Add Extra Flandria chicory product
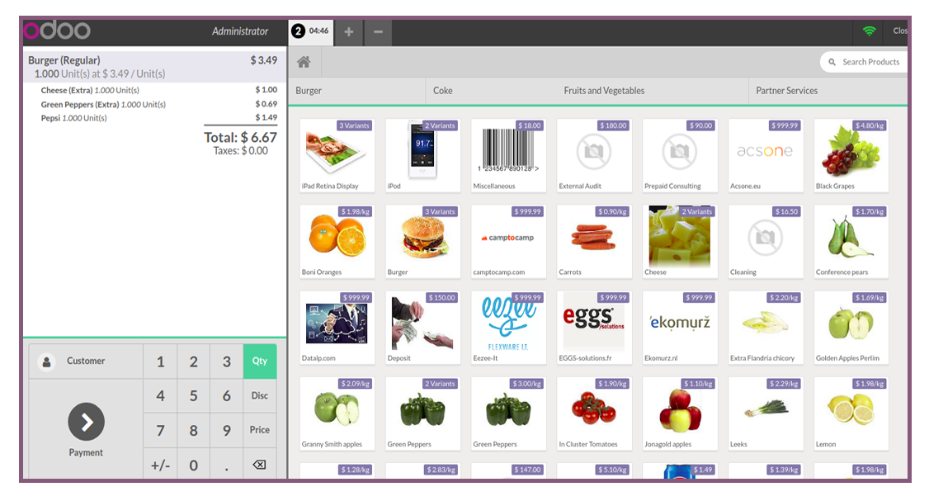 (766, 327)
